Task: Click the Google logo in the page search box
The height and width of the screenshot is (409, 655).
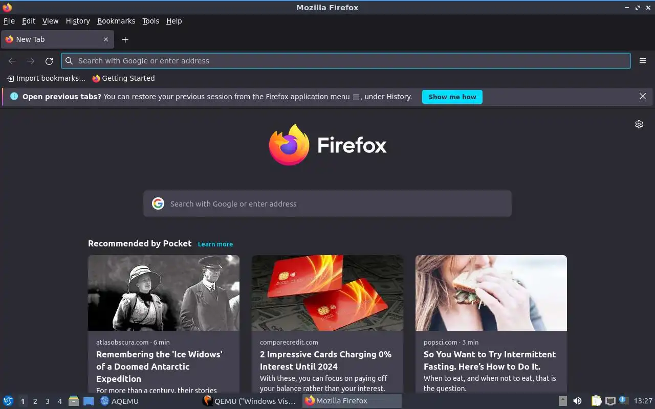Action: click(x=158, y=203)
